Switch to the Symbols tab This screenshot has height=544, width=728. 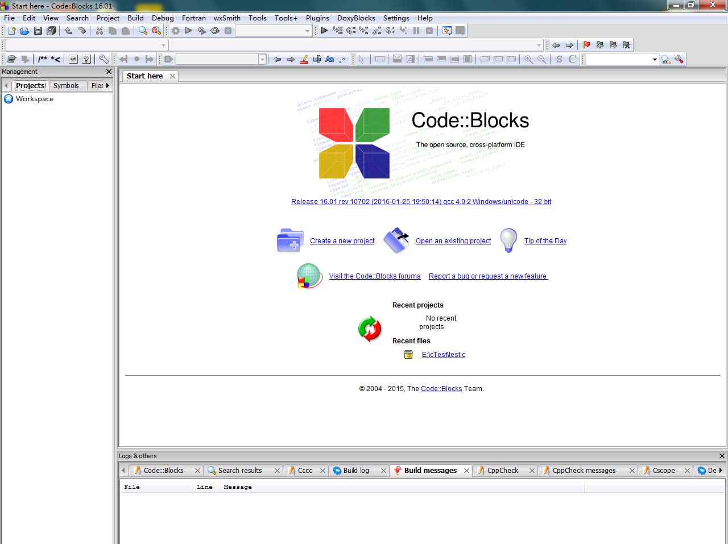point(66,86)
